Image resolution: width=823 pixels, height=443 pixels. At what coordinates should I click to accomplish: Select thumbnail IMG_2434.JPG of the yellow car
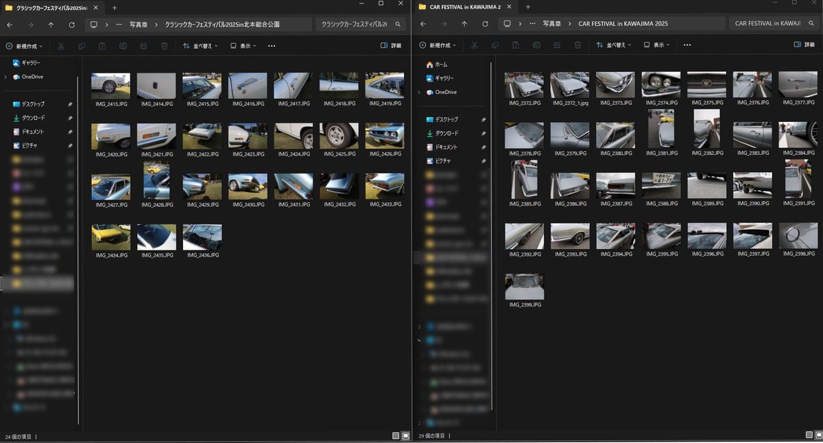110,237
